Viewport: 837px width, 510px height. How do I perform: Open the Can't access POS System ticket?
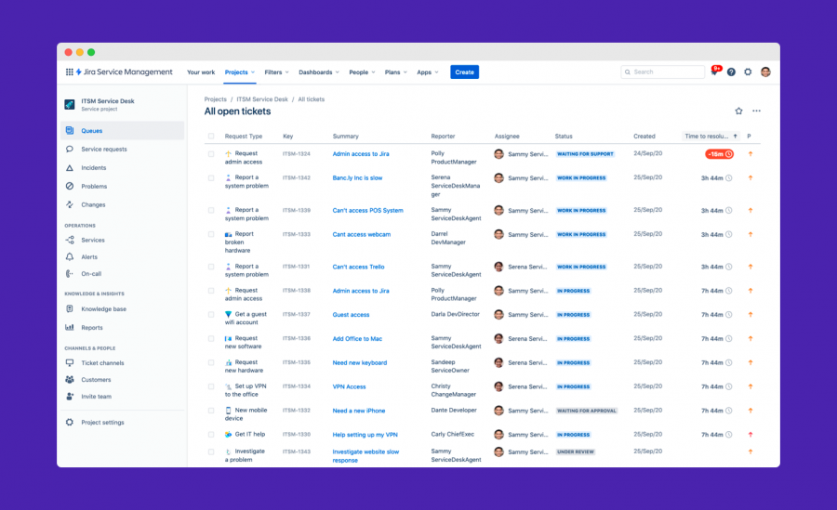(x=367, y=210)
